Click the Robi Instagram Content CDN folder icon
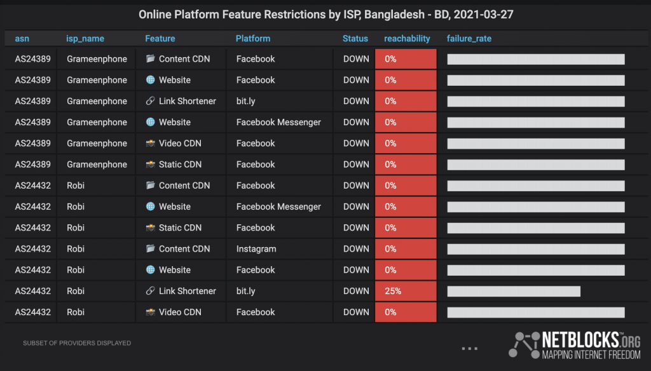The height and width of the screenshot is (371, 651). coord(150,248)
